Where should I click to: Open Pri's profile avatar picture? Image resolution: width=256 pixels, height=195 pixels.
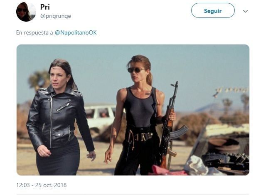pos(26,12)
